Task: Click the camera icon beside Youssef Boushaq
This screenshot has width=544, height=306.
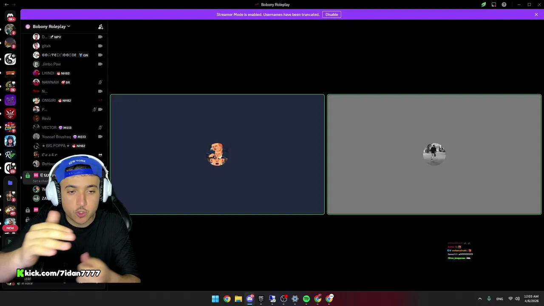Action: 100,137
